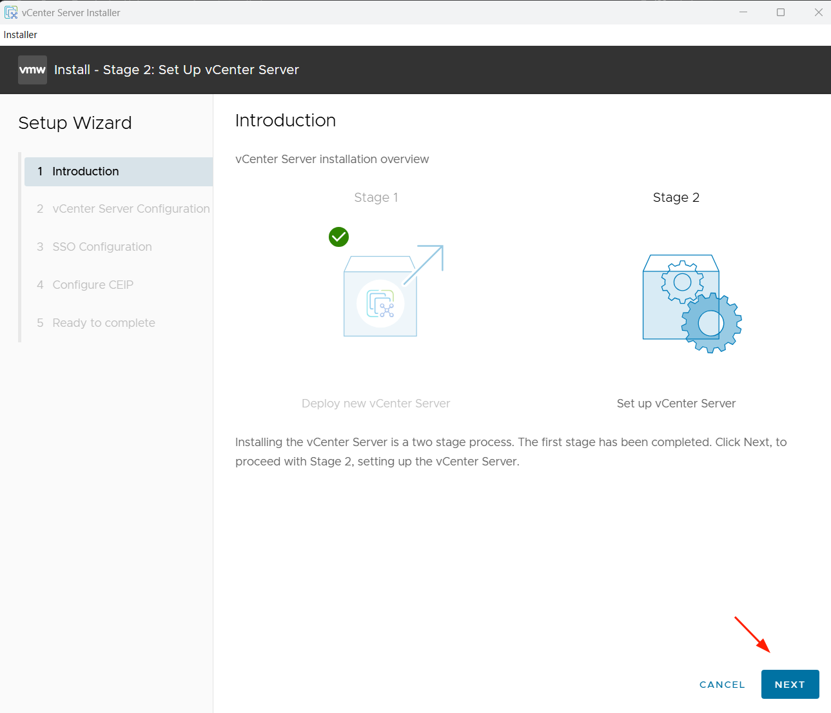Click the "Stage 1" label

(376, 198)
